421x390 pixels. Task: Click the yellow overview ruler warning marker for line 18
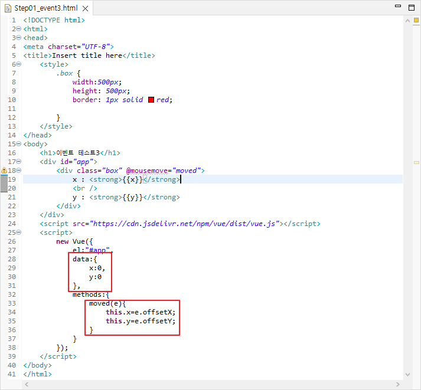416,162
